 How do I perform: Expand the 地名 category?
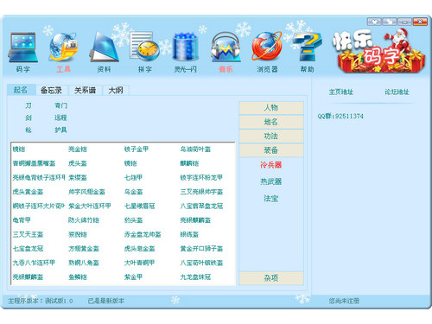[x=271, y=122]
